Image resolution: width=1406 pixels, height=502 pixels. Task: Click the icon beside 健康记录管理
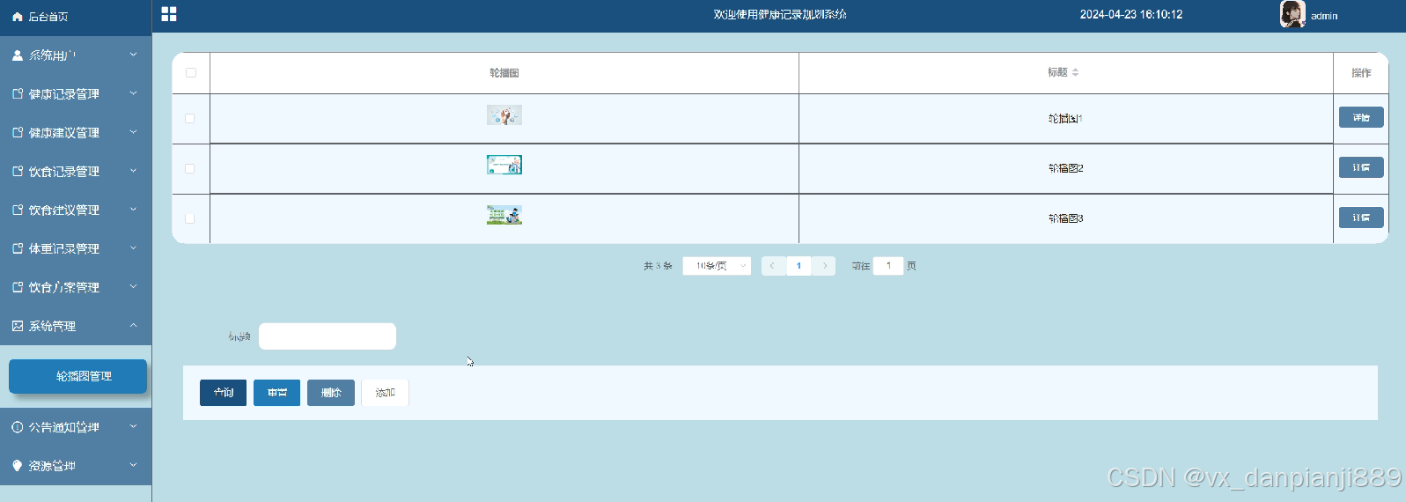[x=18, y=93]
